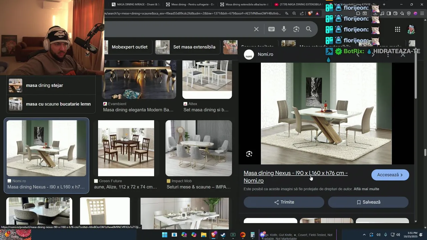Image resolution: width=427 pixels, height=240 pixels.
Task: Share this page from the address bar
Action: pos(302,13)
